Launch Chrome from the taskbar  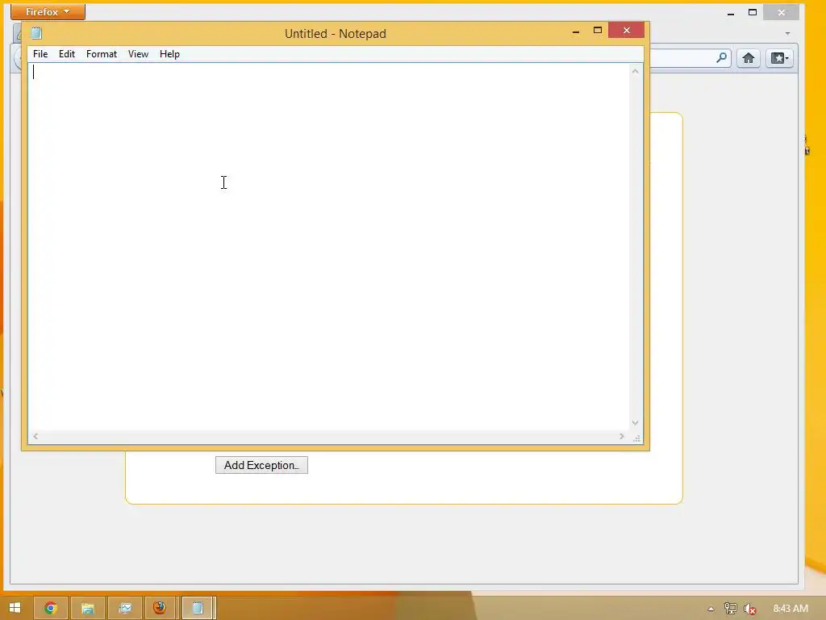51,608
